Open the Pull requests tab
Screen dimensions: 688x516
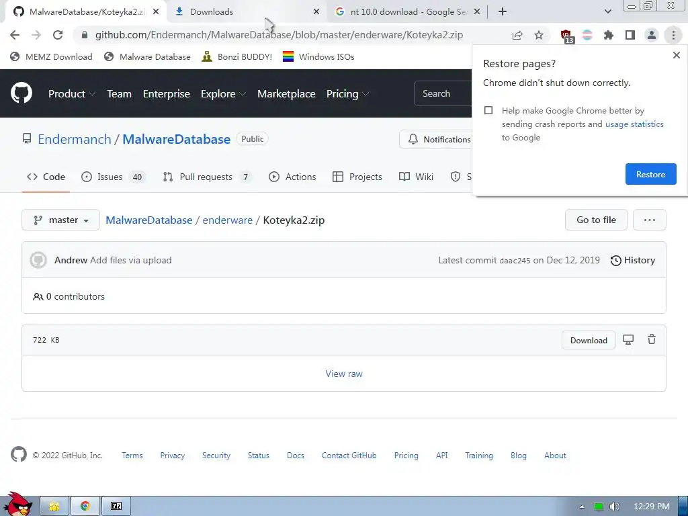(207, 177)
